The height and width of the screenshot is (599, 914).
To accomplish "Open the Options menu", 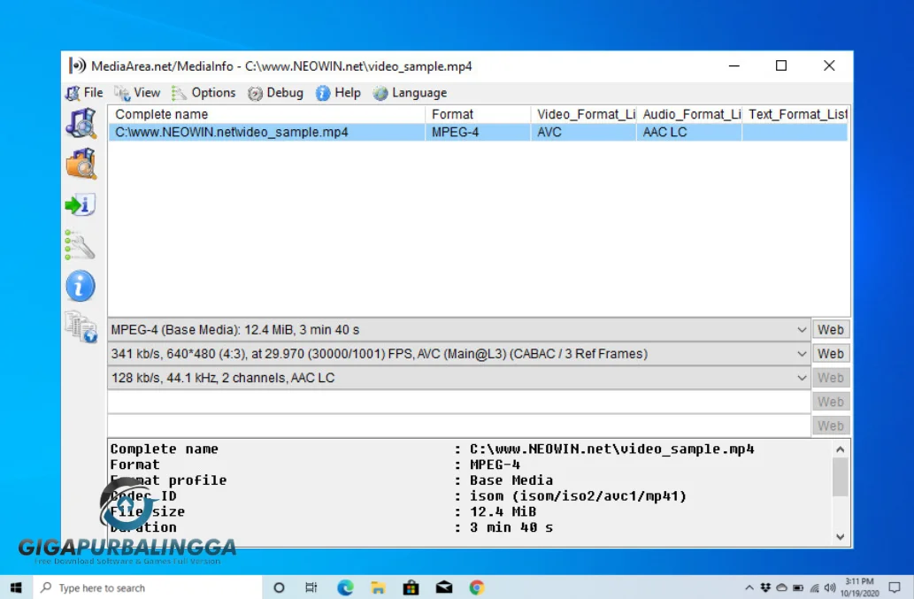I will [204, 93].
